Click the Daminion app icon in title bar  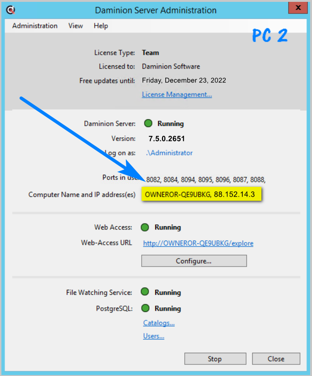11,10
